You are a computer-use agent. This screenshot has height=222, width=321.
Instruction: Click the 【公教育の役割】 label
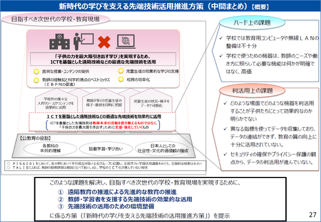(35, 138)
